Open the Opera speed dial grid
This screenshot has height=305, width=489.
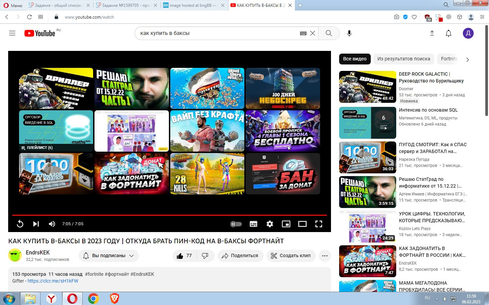click(x=40, y=17)
